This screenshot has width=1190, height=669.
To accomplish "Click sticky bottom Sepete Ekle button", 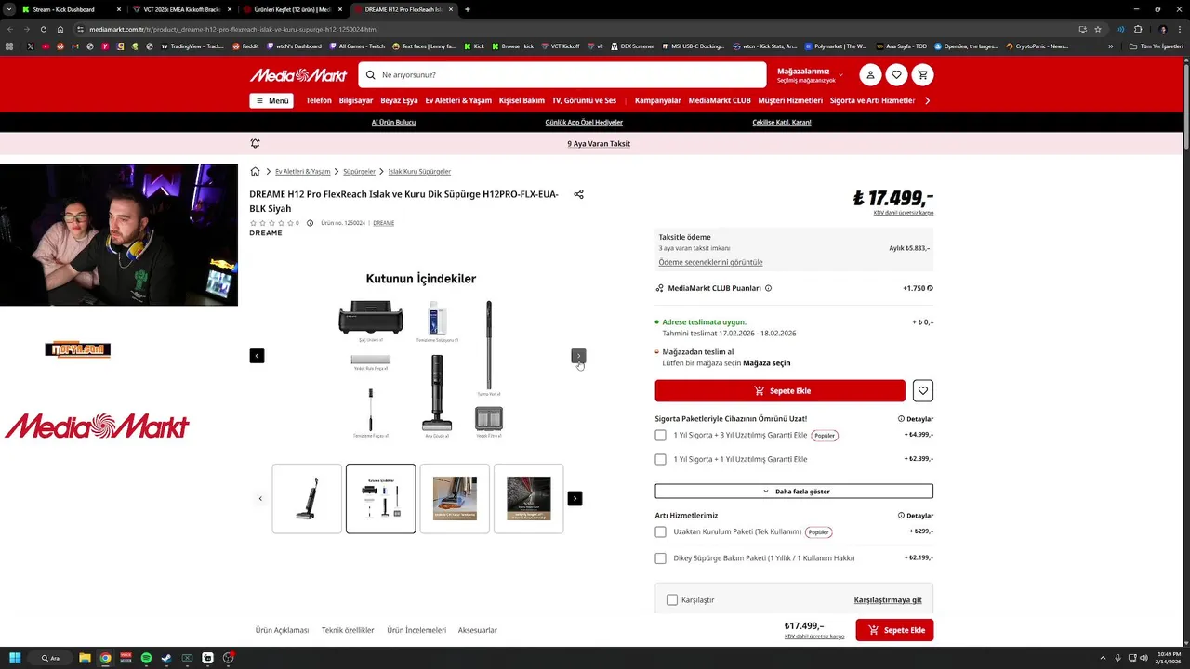I will point(894,630).
